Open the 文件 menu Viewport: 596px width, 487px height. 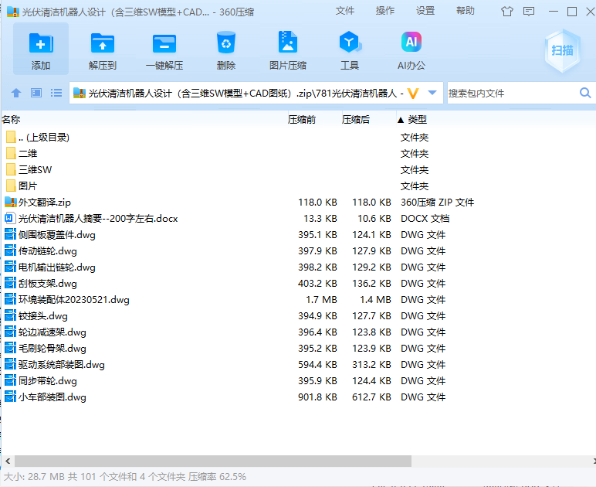click(345, 11)
